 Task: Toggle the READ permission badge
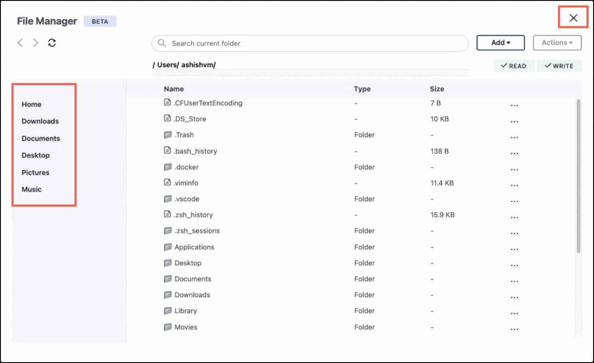coord(514,66)
